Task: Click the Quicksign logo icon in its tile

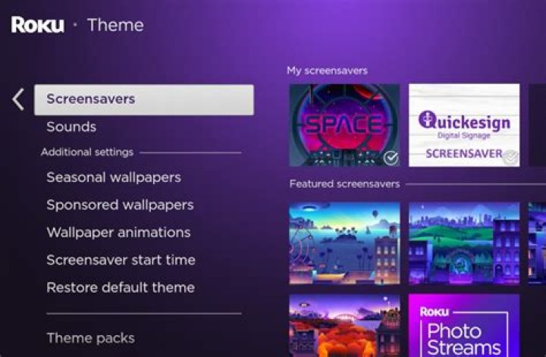Action: [426, 120]
